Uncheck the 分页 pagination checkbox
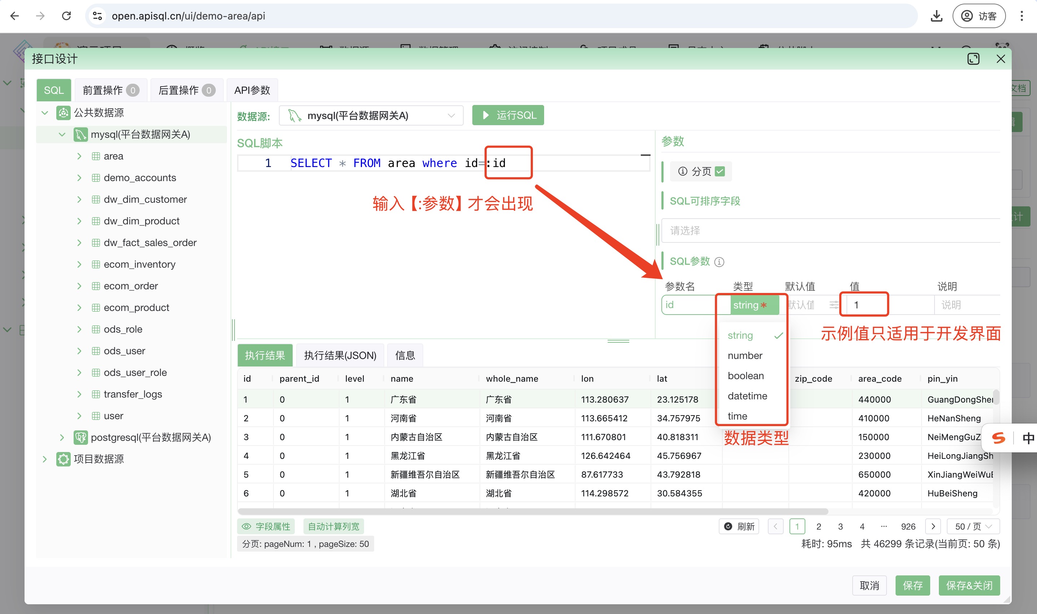 coord(720,171)
